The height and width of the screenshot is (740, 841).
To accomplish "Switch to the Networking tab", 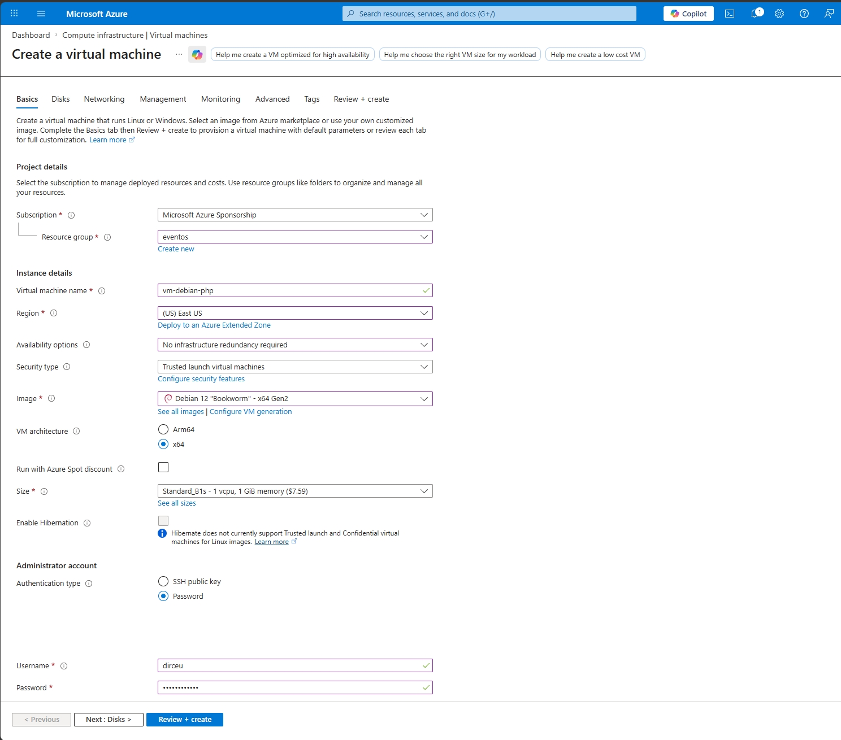I will coord(104,99).
